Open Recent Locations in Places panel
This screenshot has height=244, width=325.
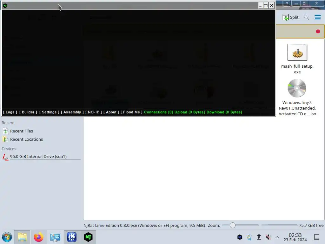[27, 139]
